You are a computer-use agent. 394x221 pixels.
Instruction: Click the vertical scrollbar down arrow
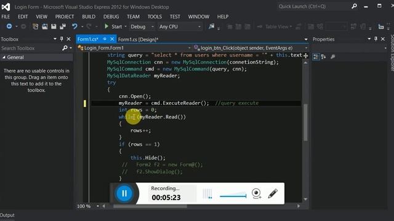click(305, 199)
